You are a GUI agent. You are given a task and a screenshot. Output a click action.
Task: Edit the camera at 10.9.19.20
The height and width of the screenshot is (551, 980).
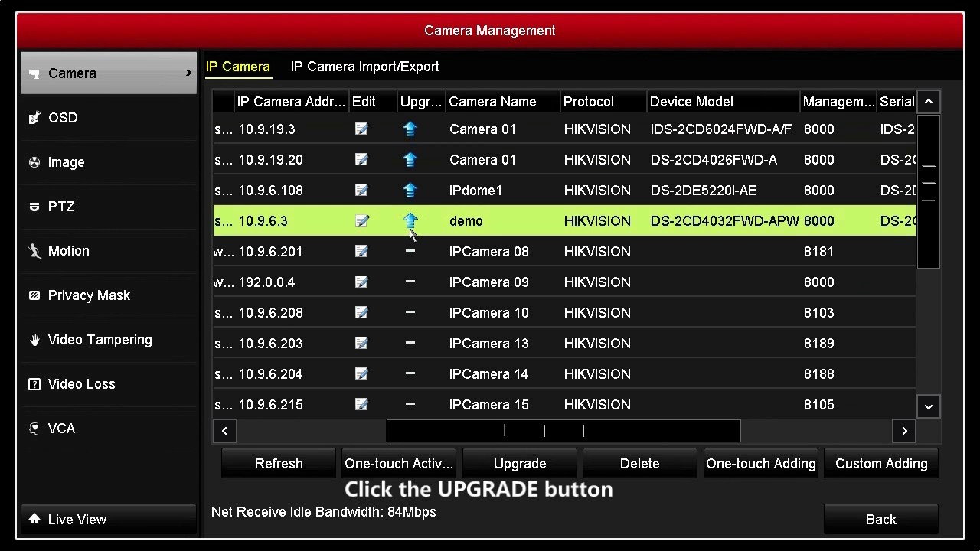coord(361,160)
